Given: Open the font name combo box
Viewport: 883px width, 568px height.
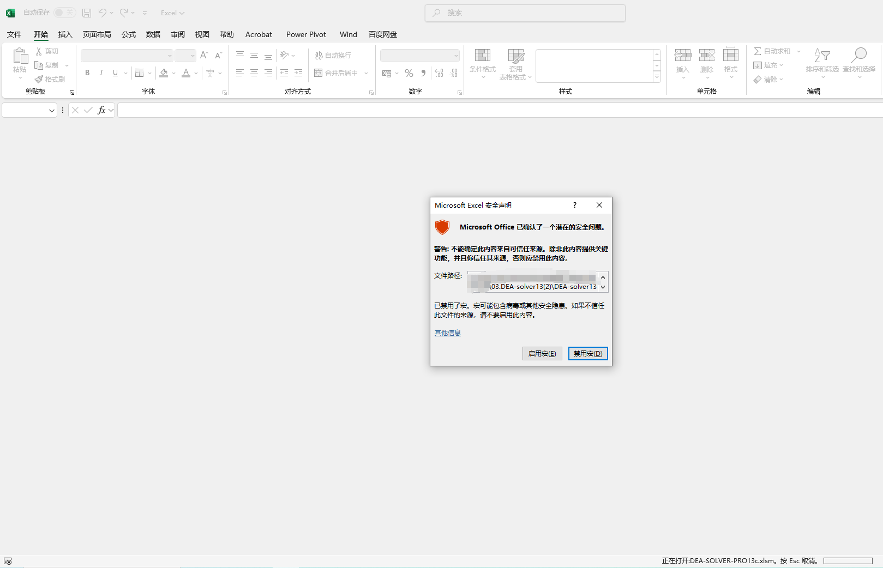Looking at the screenshot, I should click(127, 56).
